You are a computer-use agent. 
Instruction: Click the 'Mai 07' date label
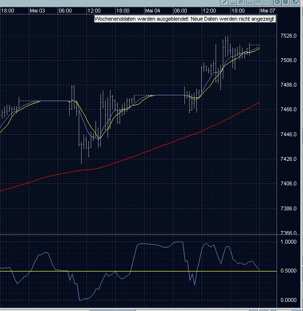(268, 11)
